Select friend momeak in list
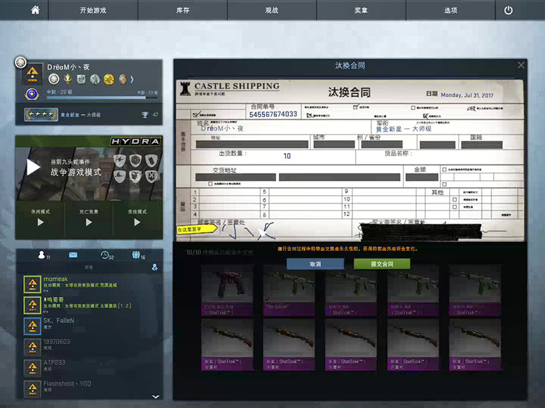 89,284
